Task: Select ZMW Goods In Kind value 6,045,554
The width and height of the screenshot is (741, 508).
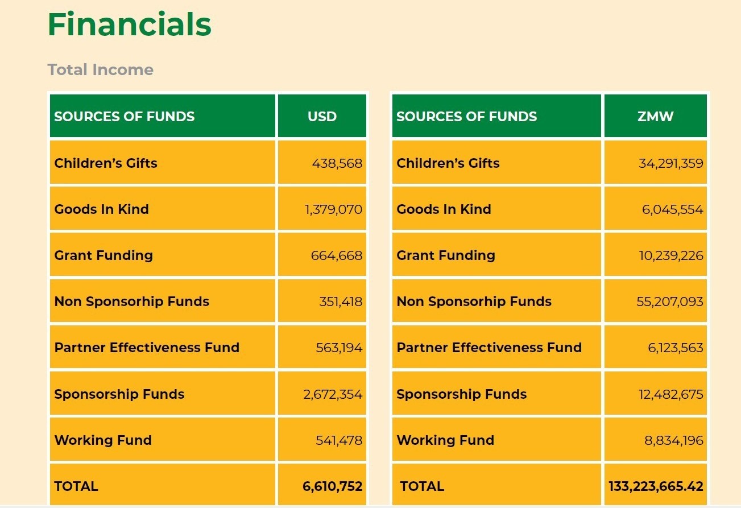Action: pyautogui.click(x=673, y=209)
